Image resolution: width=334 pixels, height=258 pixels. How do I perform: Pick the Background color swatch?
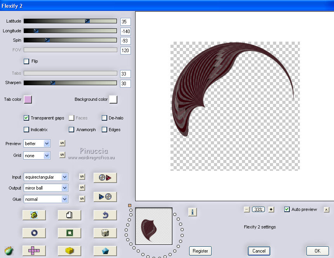point(113,100)
